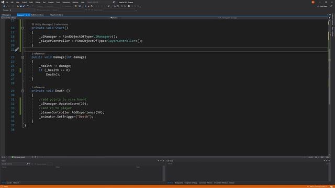Image resolution: width=335 pixels, height=188 pixels.
Task: Open the Assembly-CSharp project dropdown
Action: coord(55,18)
